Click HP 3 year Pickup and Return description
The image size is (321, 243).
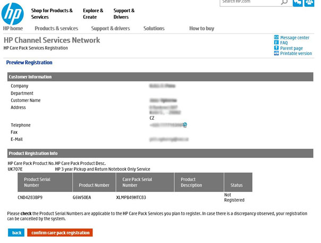pyautogui.click(x=103, y=169)
